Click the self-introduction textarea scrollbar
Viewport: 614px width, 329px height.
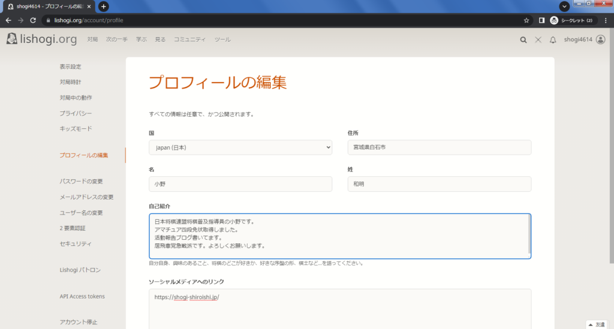(529, 235)
